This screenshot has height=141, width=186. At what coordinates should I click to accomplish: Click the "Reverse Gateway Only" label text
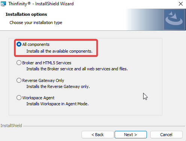(43, 80)
